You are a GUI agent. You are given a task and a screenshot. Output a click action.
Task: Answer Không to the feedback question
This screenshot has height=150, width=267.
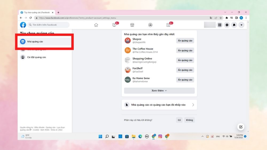[x=189, y=120]
